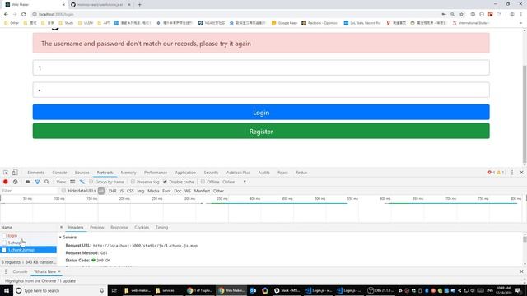Select the 1.chunk.js.map request row
The height and width of the screenshot is (296, 527).
point(28,250)
